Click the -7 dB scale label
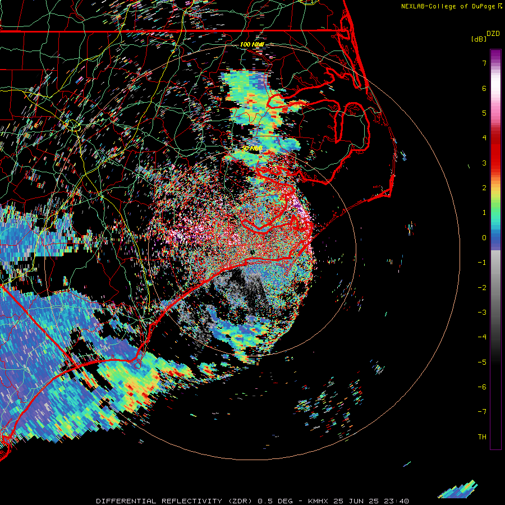Viewport: 505px width, 505px height. [482, 412]
